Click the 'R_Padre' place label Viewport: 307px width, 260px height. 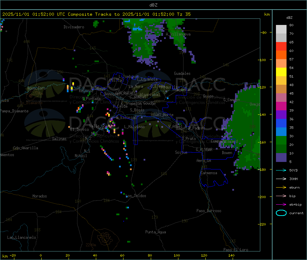195,128
